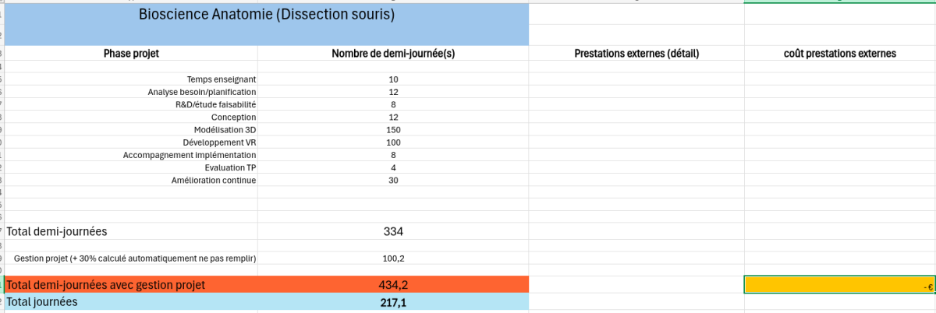Click the total value 334 cell
The width and height of the screenshot is (936, 313).
tap(393, 231)
